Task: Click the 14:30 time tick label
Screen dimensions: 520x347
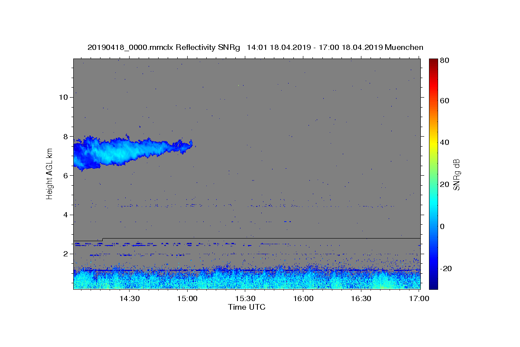Action: point(129,298)
